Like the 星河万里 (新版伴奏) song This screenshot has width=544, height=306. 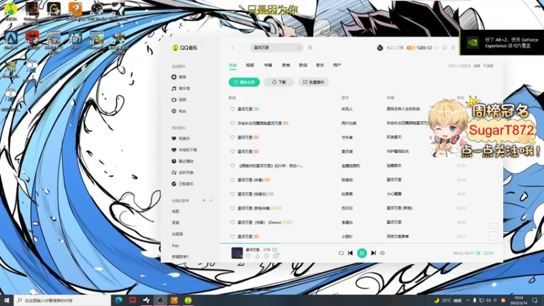(233, 208)
